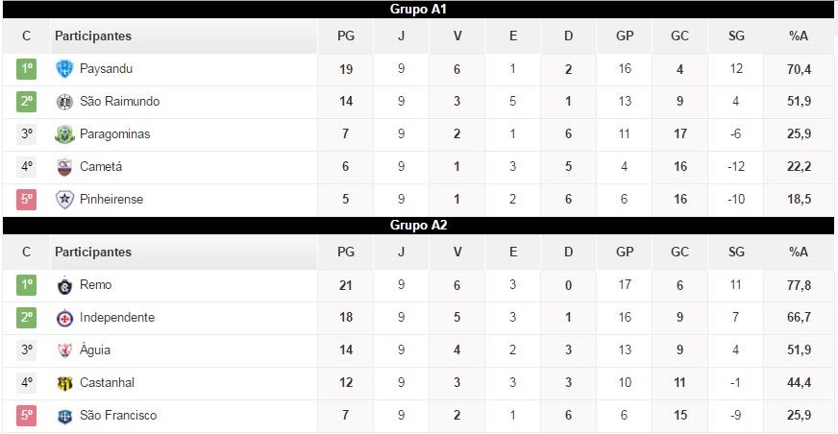Click the Pinheirense team badge

click(x=64, y=200)
